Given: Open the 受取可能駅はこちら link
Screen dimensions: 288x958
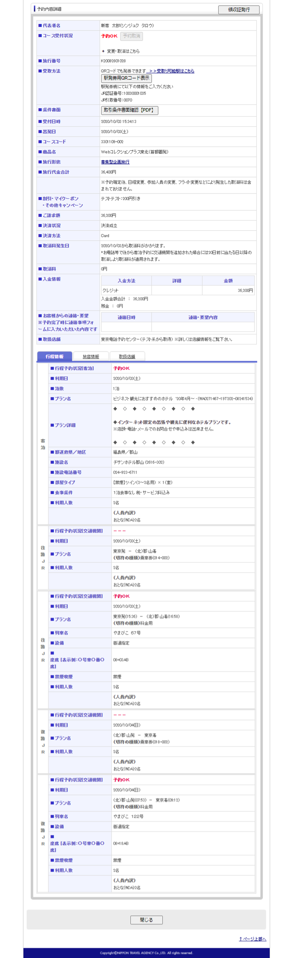Looking at the screenshot, I should [x=171, y=71].
